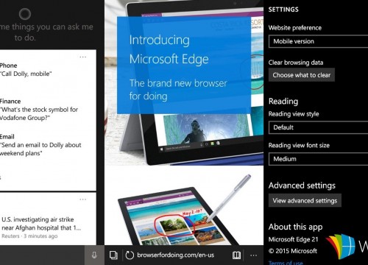Open Reading view book icon
Viewport: 368px width, 265px height.
[236, 255]
